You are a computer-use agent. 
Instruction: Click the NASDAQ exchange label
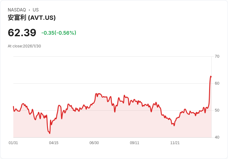click(17, 10)
